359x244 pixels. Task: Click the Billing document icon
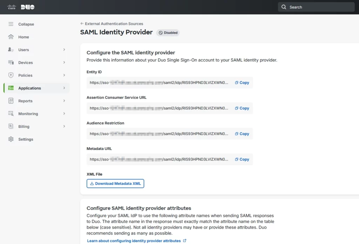tap(11, 126)
